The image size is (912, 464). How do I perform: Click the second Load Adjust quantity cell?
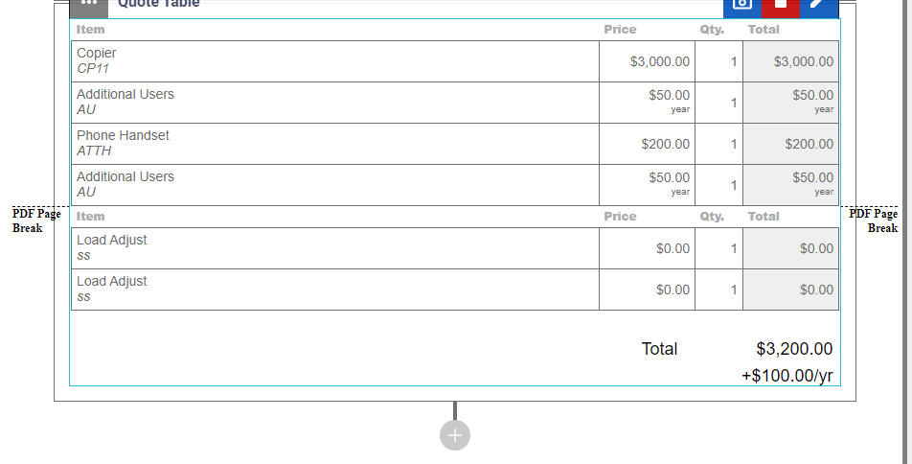pos(718,290)
